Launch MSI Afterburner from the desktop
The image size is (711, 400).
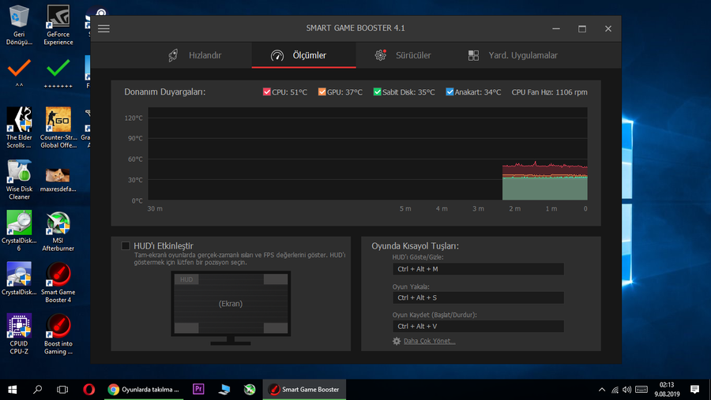[58, 231]
